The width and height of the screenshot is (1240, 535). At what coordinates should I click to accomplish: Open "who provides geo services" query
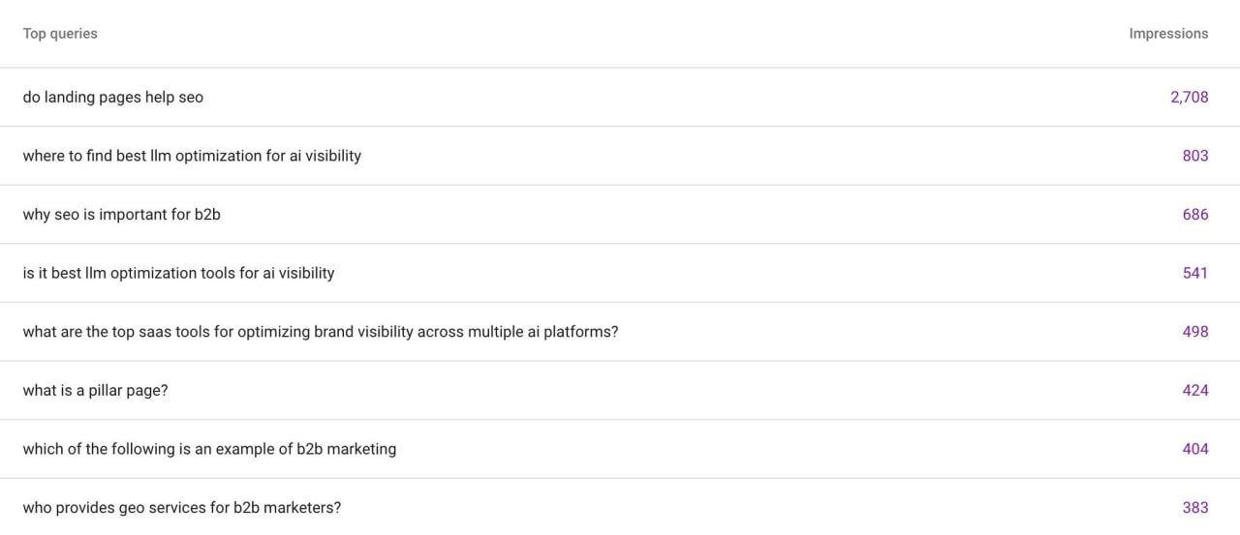click(181, 508)
